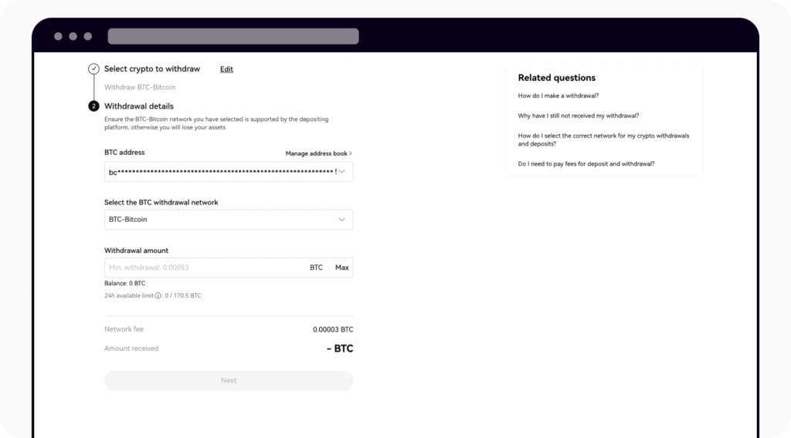Viewport: 791px width, 438px height.
Task: Click the middle window control dot
Action: pyautogui.click(x=73, y=36)
